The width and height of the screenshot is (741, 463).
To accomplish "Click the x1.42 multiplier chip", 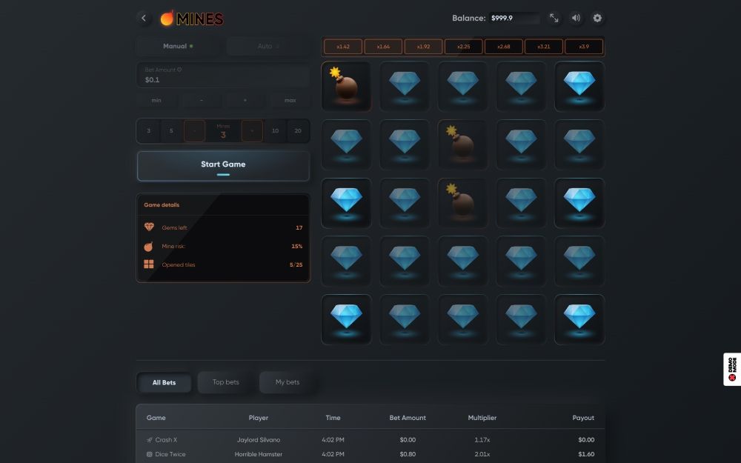I will (x=343, y=47).
